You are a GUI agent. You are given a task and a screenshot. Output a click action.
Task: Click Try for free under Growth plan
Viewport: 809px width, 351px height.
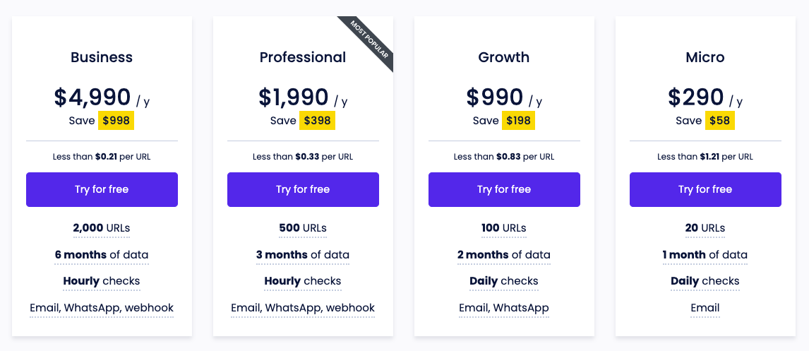click(504, 189)
